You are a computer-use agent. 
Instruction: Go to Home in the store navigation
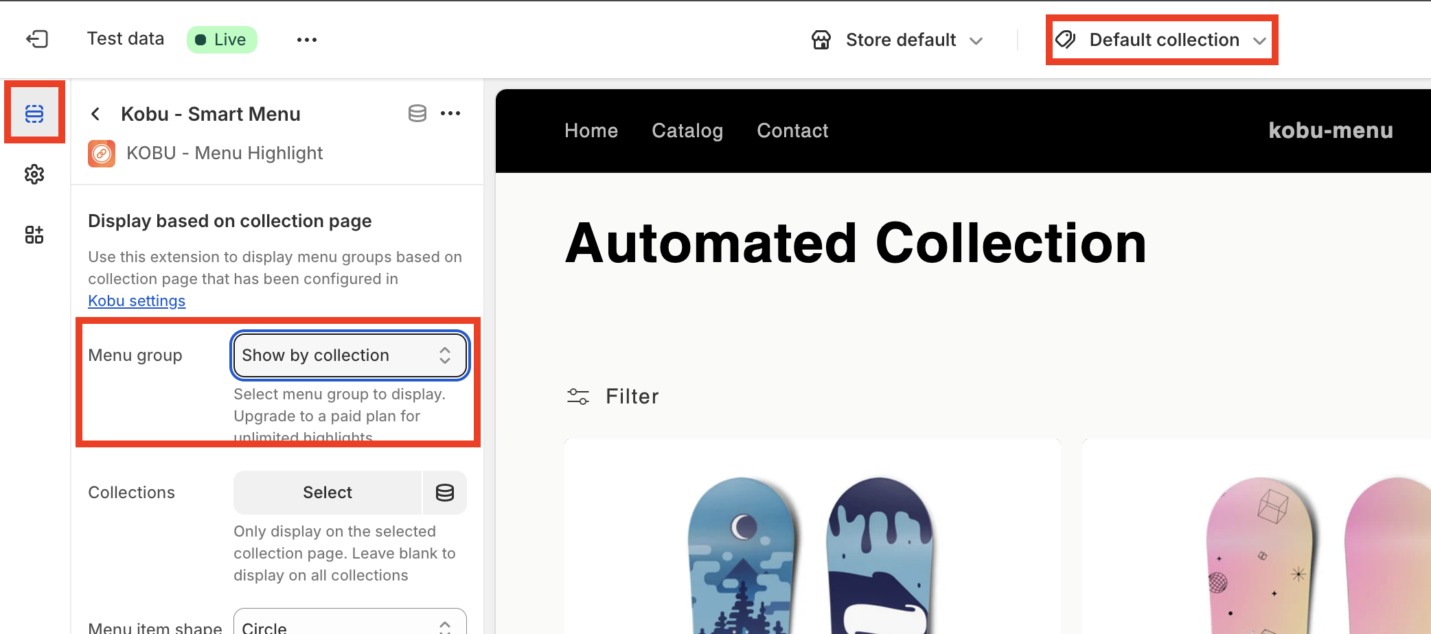[591, 130]
